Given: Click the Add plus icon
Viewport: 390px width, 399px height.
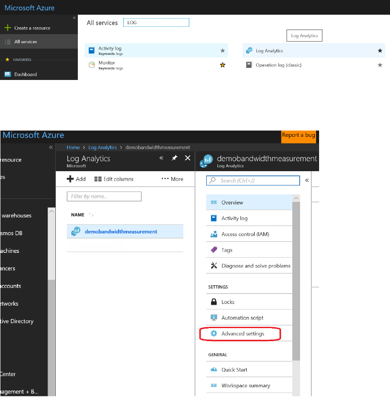Looking at the screenshot, I should (70, 179).
